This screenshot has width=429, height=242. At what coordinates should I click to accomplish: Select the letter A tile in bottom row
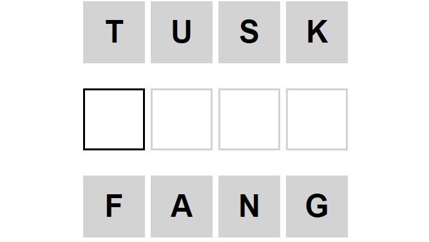[182, 207]
